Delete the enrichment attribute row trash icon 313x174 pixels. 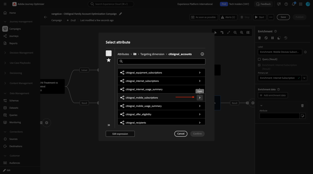pyautogui.click(x=302, y=105)
